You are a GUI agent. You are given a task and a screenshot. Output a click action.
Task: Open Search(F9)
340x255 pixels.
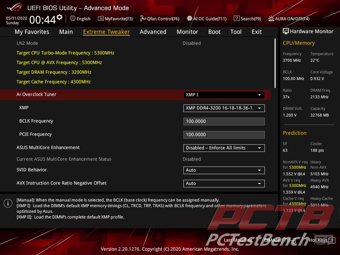[x=247, y=19]
